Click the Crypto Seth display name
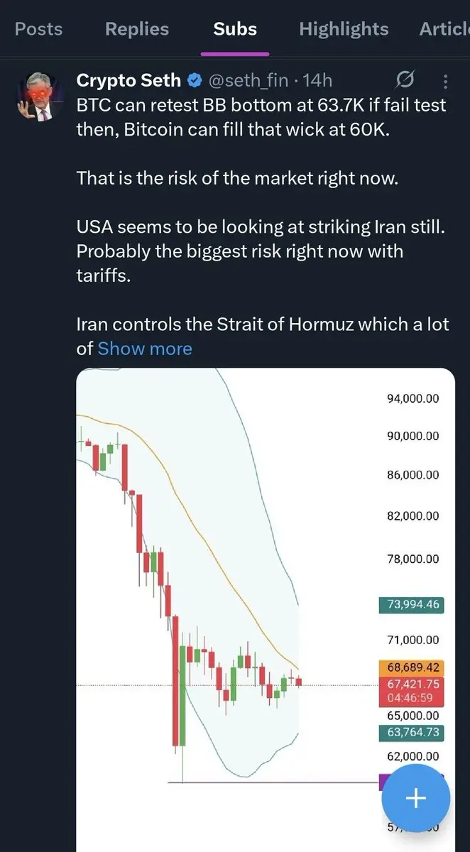This screenshot has width=470, height=852. click(129, 81)
